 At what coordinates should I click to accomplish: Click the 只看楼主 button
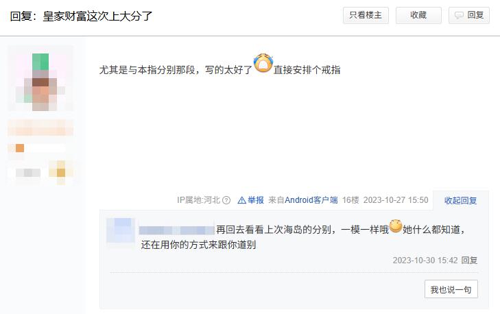[366, 15]
